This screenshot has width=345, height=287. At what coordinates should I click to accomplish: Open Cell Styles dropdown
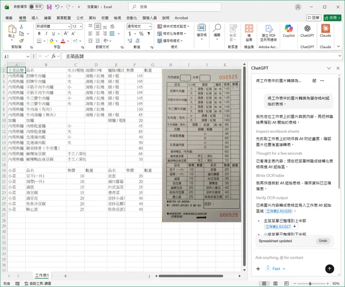click(170, 41)
